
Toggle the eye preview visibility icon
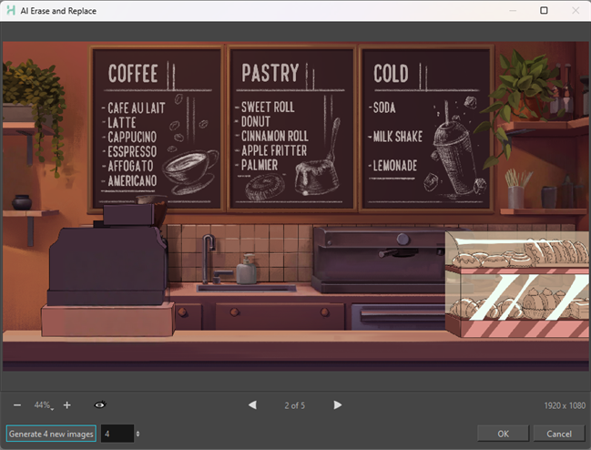(x=99, y=404)
